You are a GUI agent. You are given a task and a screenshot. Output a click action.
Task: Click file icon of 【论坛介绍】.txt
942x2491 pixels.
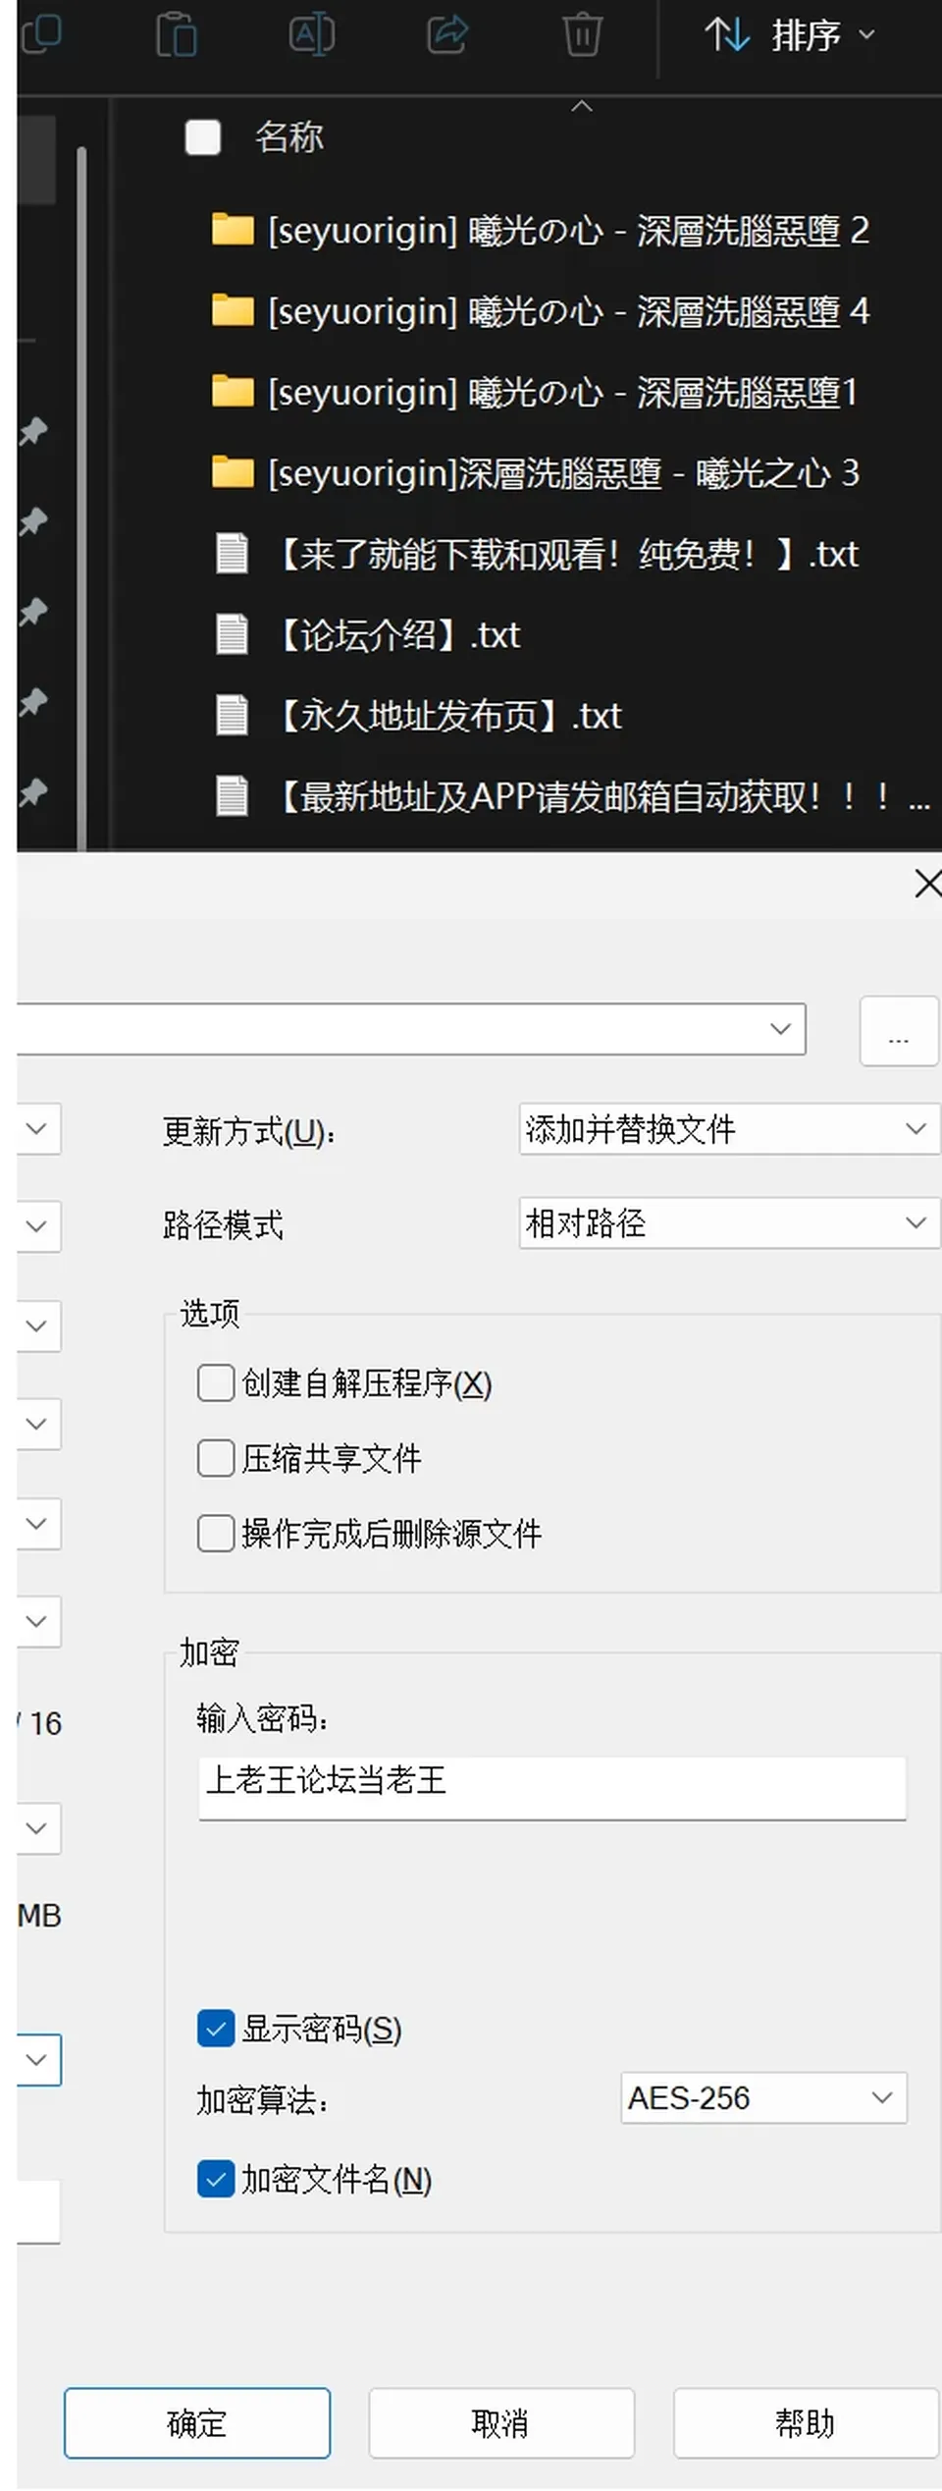click(233, 634)
